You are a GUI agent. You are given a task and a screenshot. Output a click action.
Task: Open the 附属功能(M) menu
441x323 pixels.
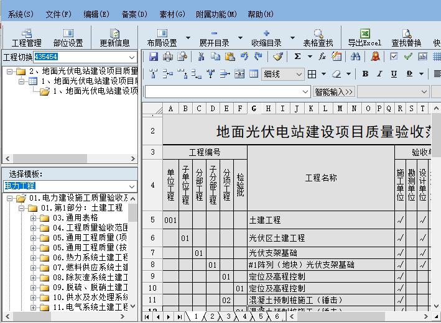(x=216, y=14)
